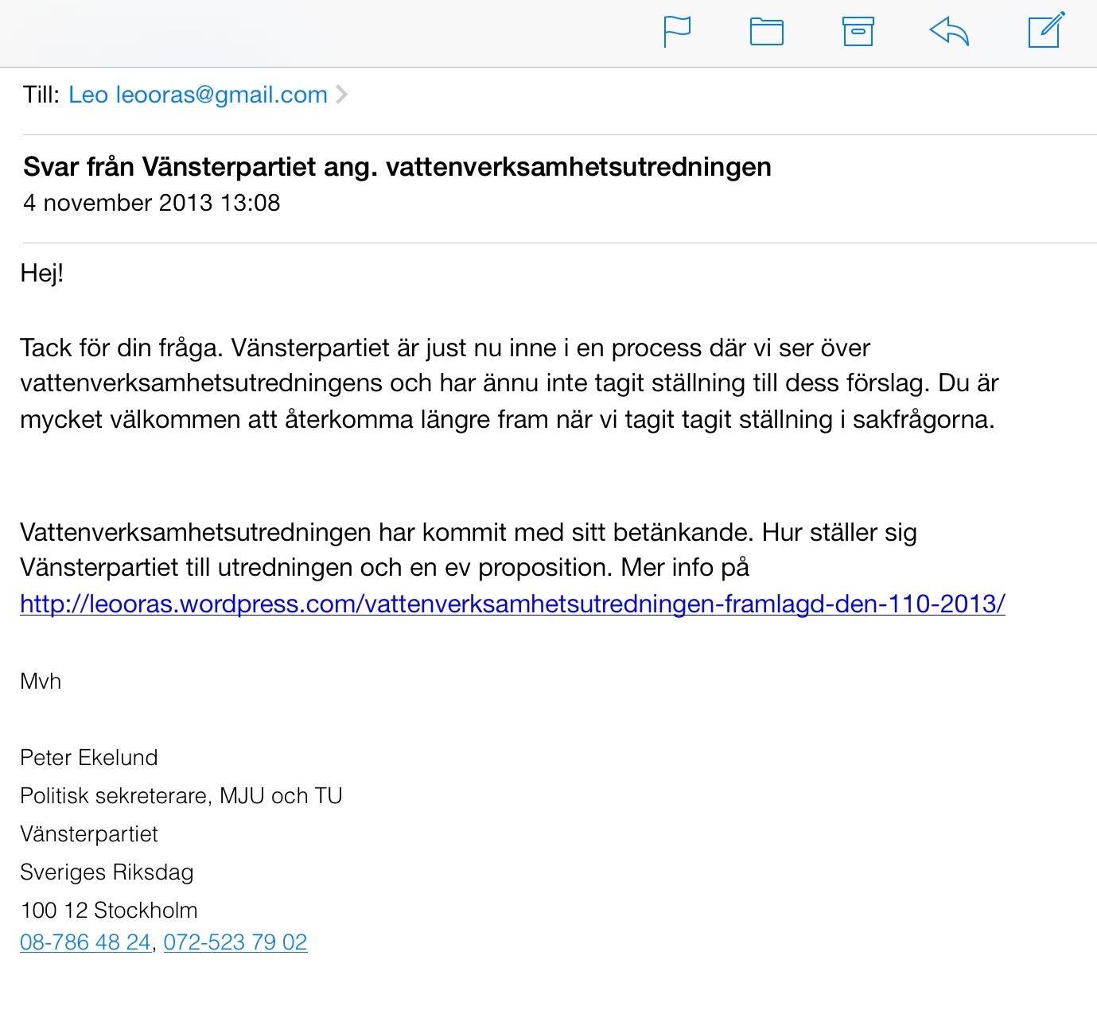Tap the date 4 november 2013 13:08

152,203
